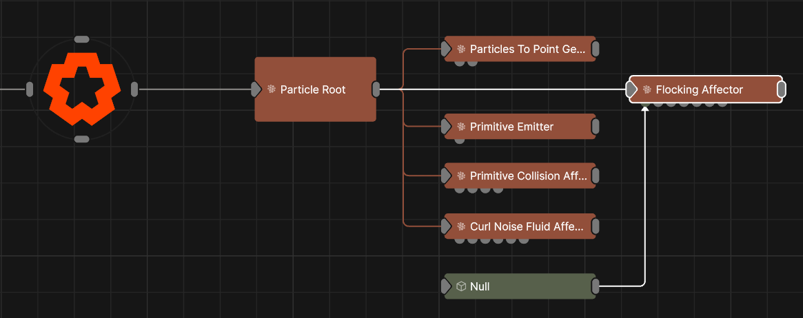803x318 pixels.
Task: Click the output port of Flocking Affector
Action: [781, 89]
